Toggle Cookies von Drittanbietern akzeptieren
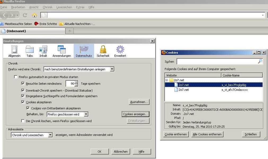 coord(28,108)
